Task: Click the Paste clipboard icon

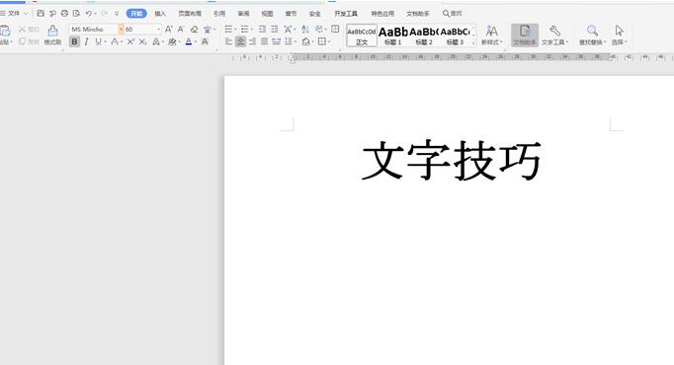Action: point(5,31)
